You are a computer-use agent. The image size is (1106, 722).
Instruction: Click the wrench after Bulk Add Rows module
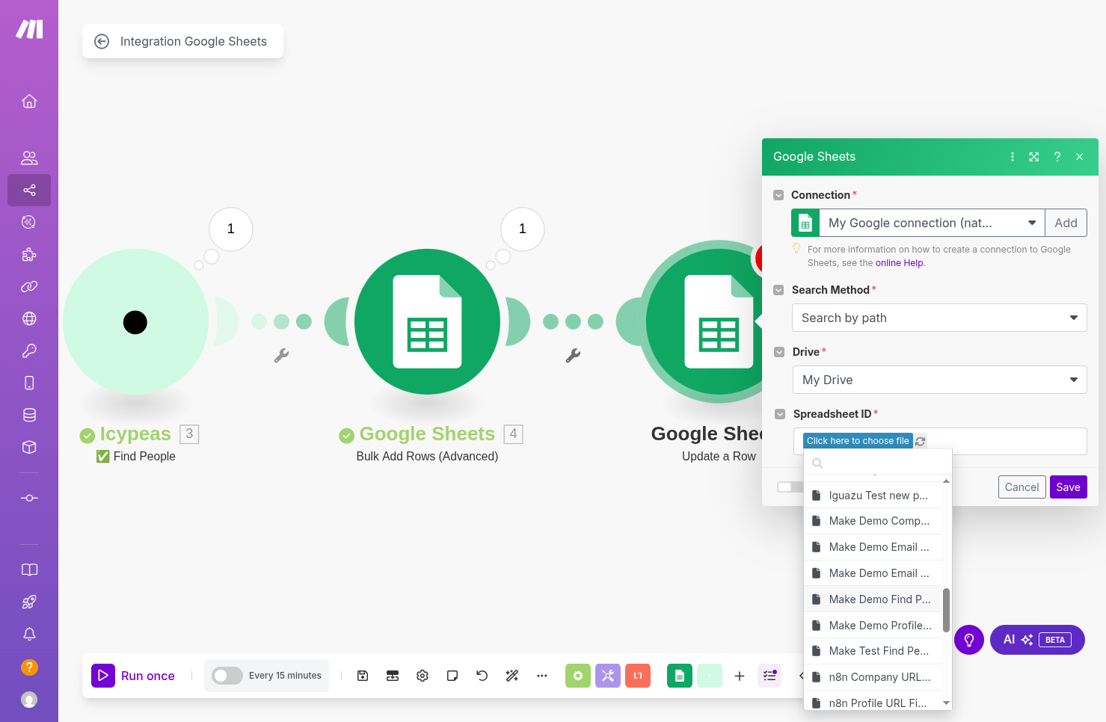573,356
